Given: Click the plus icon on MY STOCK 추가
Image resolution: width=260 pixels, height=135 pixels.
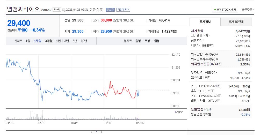Looking at the screenshot, I should pyautogui.click(x=215, y=10).
